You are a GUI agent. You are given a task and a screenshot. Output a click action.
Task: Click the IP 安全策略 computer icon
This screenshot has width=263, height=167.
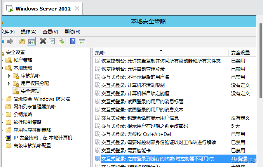coord(9,138)
